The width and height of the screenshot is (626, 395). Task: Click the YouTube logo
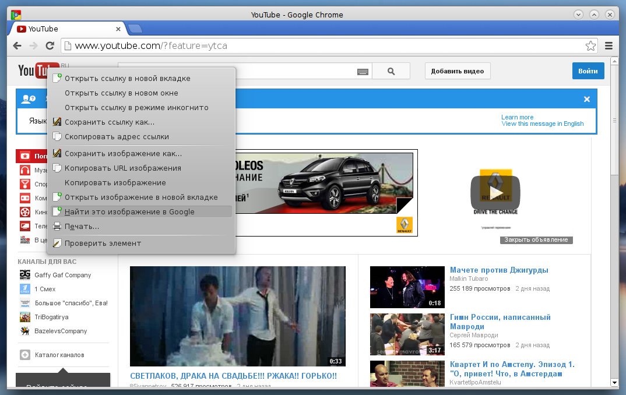(36, 70)
